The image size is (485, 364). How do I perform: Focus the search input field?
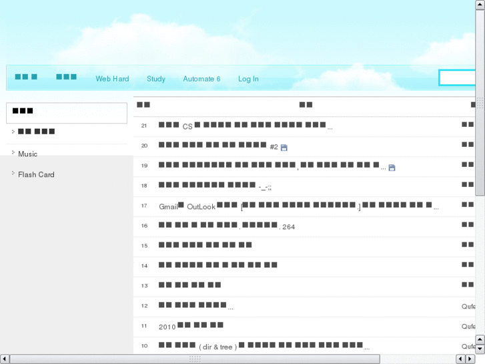(457, 77)
